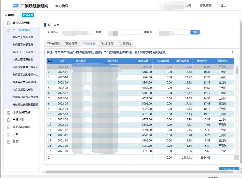Viewport: 242px width, 178px height.
Task: Open the 跨省养老关系转移 sidebar item
Action: tap(26, 82)
